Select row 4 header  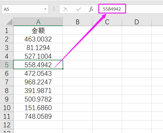pyautogui.click(x=7, y=56)
